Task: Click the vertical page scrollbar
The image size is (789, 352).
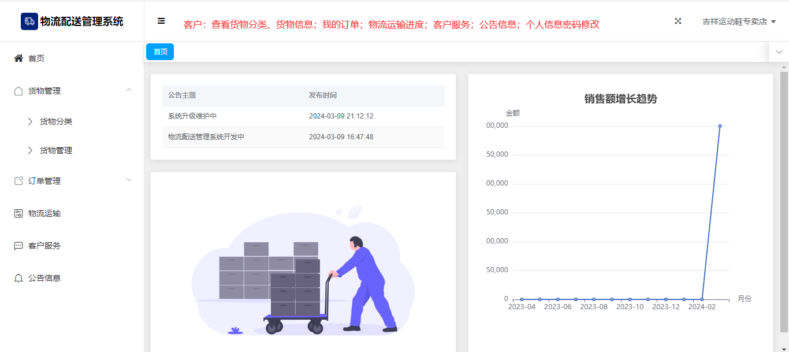Action: coord(784,202)
